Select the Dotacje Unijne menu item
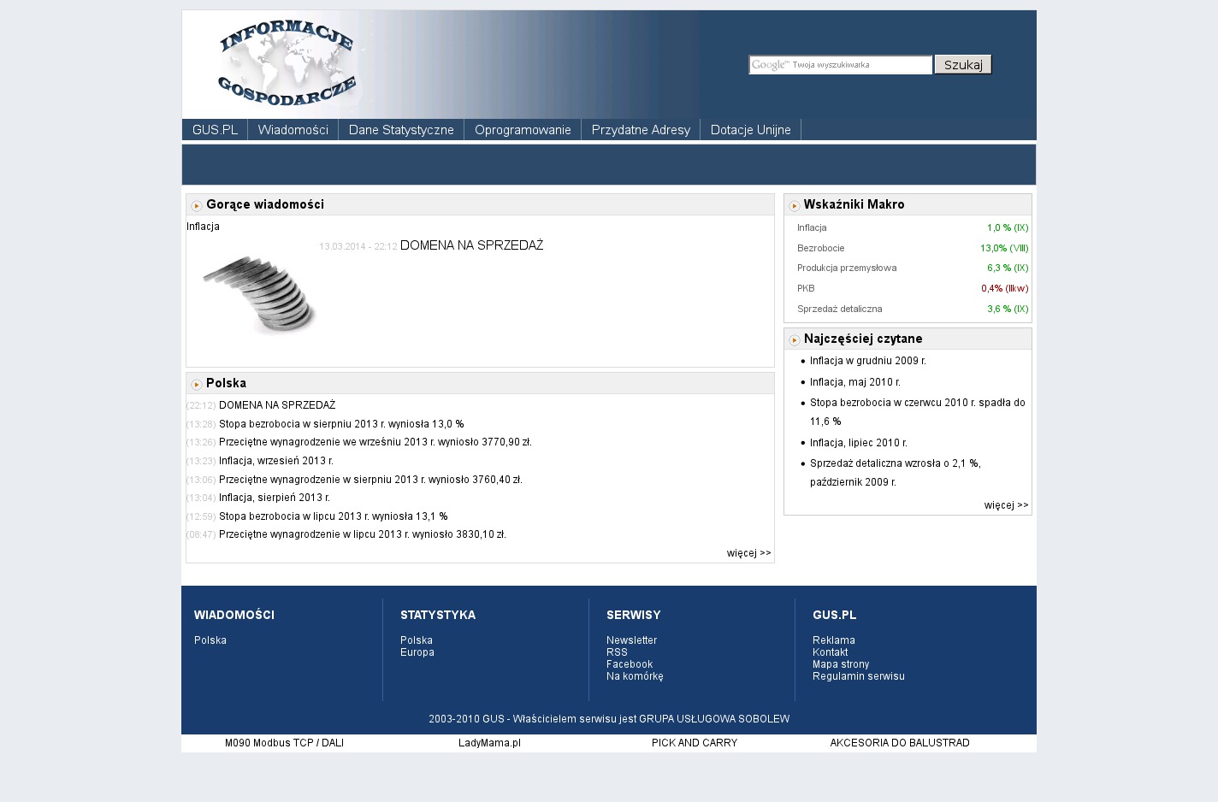The height and width of the screenshot is (802, 1218). point(750,130)
